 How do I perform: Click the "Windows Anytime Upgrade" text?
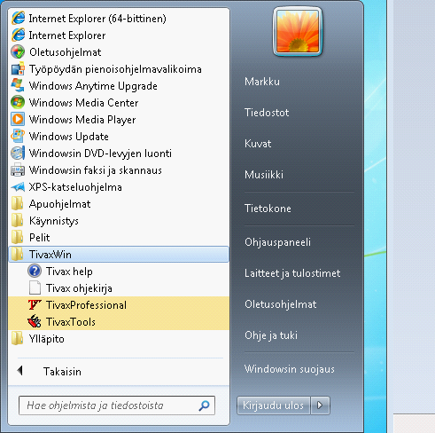[x=93, y=86]
